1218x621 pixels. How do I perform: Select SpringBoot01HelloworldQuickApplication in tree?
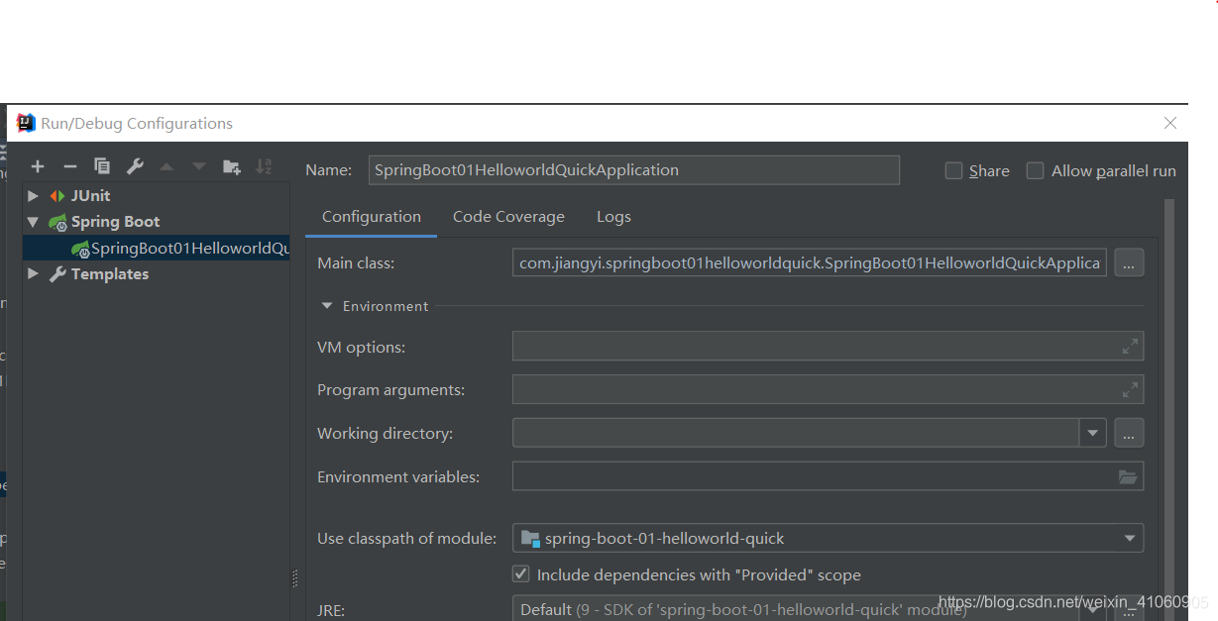coord(157,248)
